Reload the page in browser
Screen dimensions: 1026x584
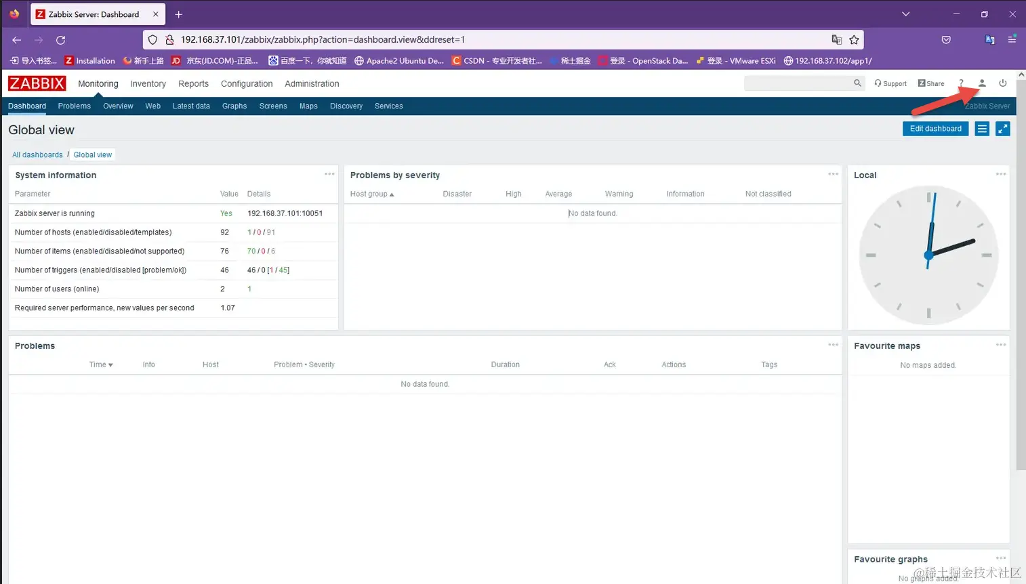[x=60, y=40]
